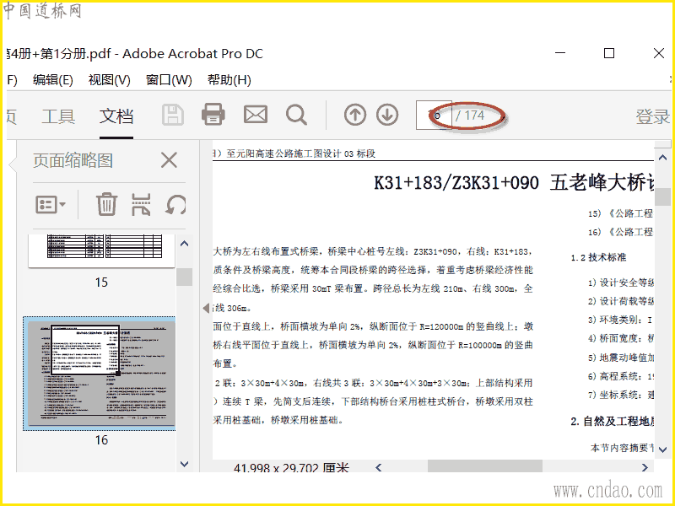Screen dimensions: 675x506
Task: Delete selected page with trash icon
Action: click(106, 204)
